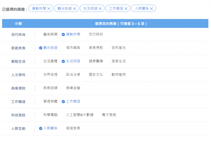The height and width of the screenshot is (141, 211).
Task: Remove the 人際關係 tag via its X icon
Action: [152, 8]
